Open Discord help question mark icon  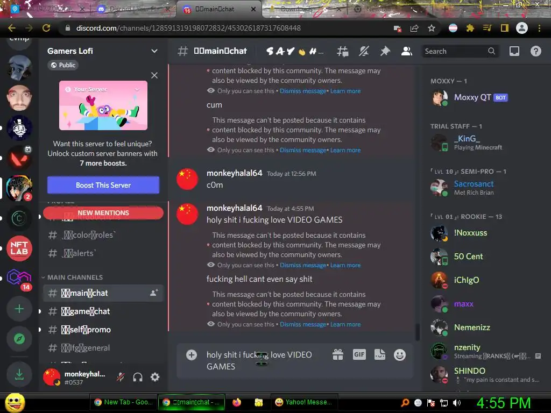tap(535, 51)
